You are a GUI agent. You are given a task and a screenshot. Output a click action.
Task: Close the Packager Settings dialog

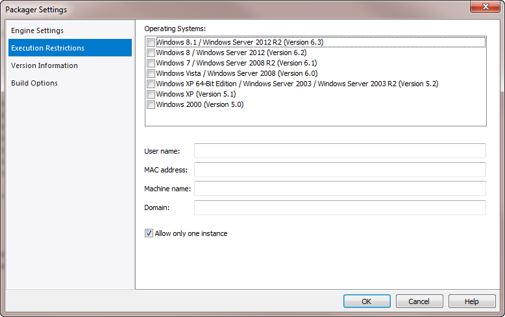486,6
